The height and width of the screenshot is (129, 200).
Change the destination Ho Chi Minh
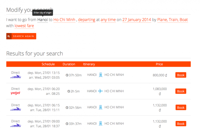click(x=64, y=20)
